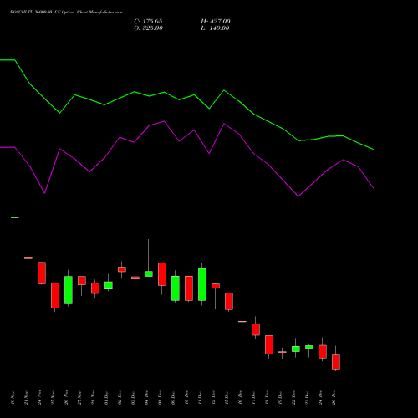Click the 26 Dec date axis label

click(334, 398)
